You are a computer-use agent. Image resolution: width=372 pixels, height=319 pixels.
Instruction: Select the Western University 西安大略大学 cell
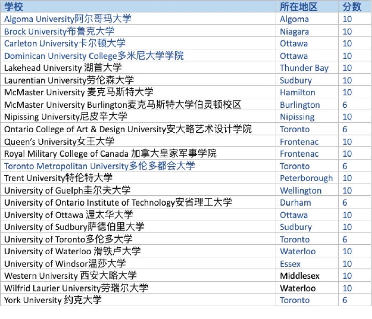click(x=138, y=276)
